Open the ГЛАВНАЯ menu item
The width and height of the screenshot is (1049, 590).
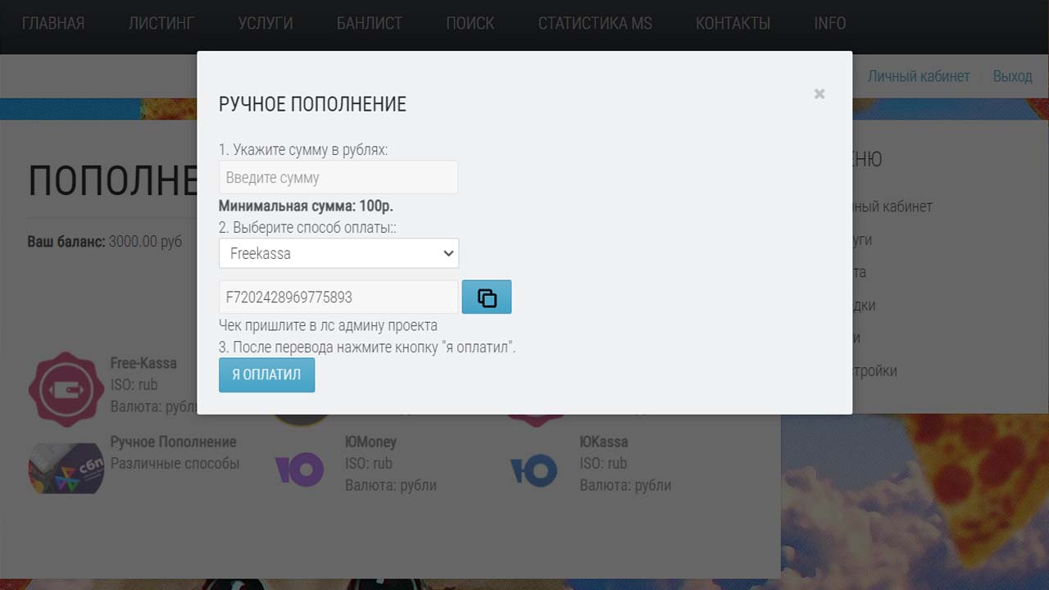tap(53, 24)
